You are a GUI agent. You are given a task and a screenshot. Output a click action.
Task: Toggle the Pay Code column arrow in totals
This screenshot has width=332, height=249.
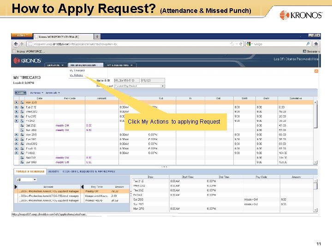[82, 187]
